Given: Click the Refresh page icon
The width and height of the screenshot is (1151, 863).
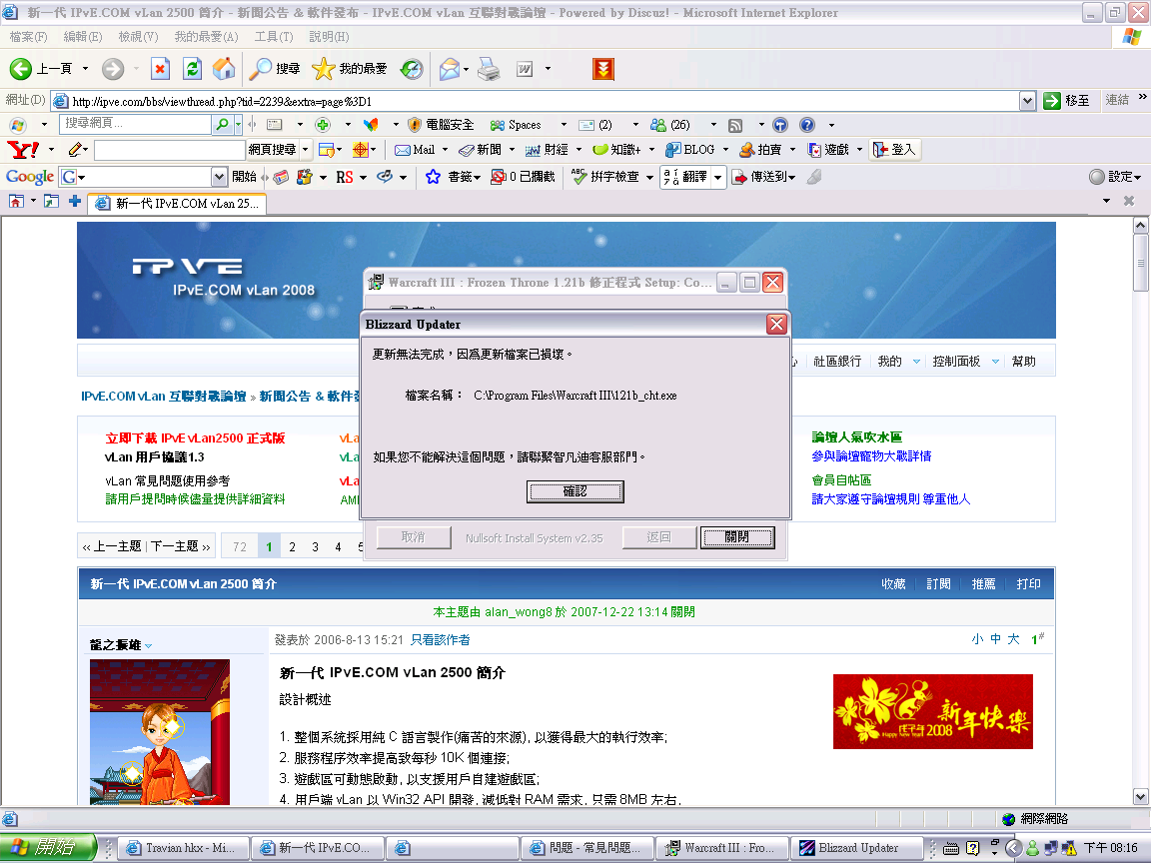Looking at the screenshot, I should point(193,69).
